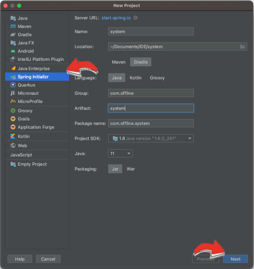Screen dimensions: 254x269
Task: Set language to Groovy option
Action: click(157, 78)
